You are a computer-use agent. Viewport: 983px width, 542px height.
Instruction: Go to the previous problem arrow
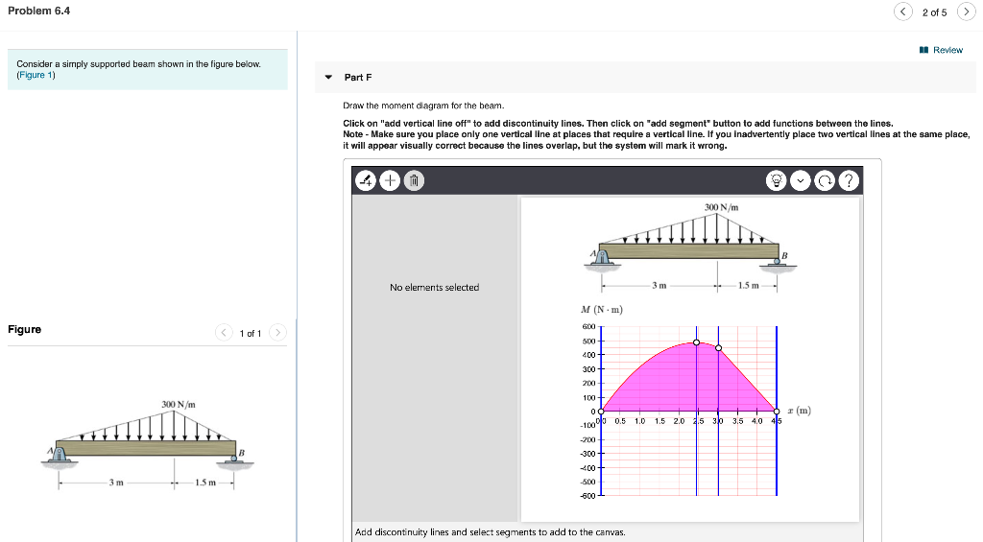[902, 12]
